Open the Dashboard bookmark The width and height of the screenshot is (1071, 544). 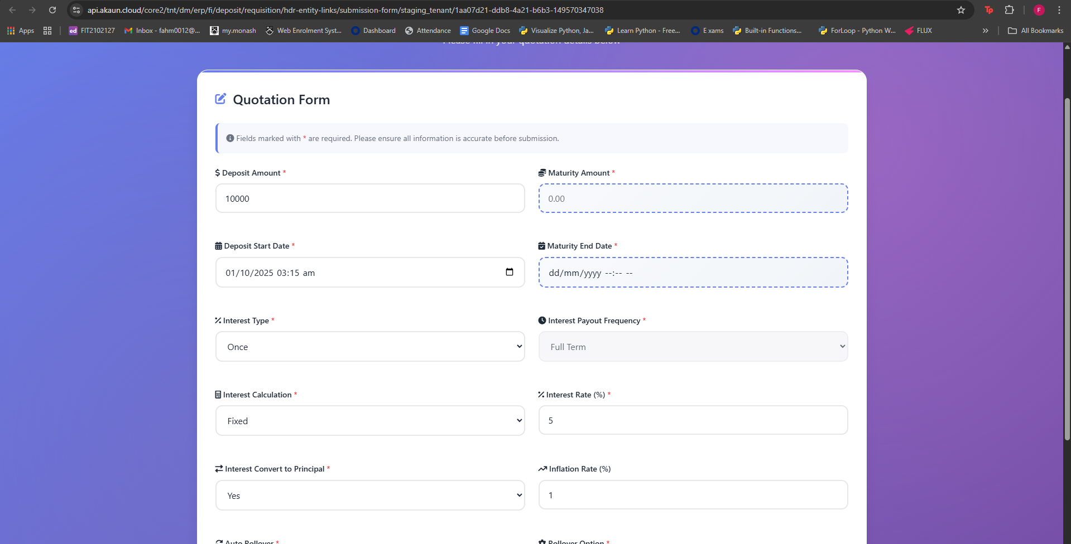click(373, 31)
